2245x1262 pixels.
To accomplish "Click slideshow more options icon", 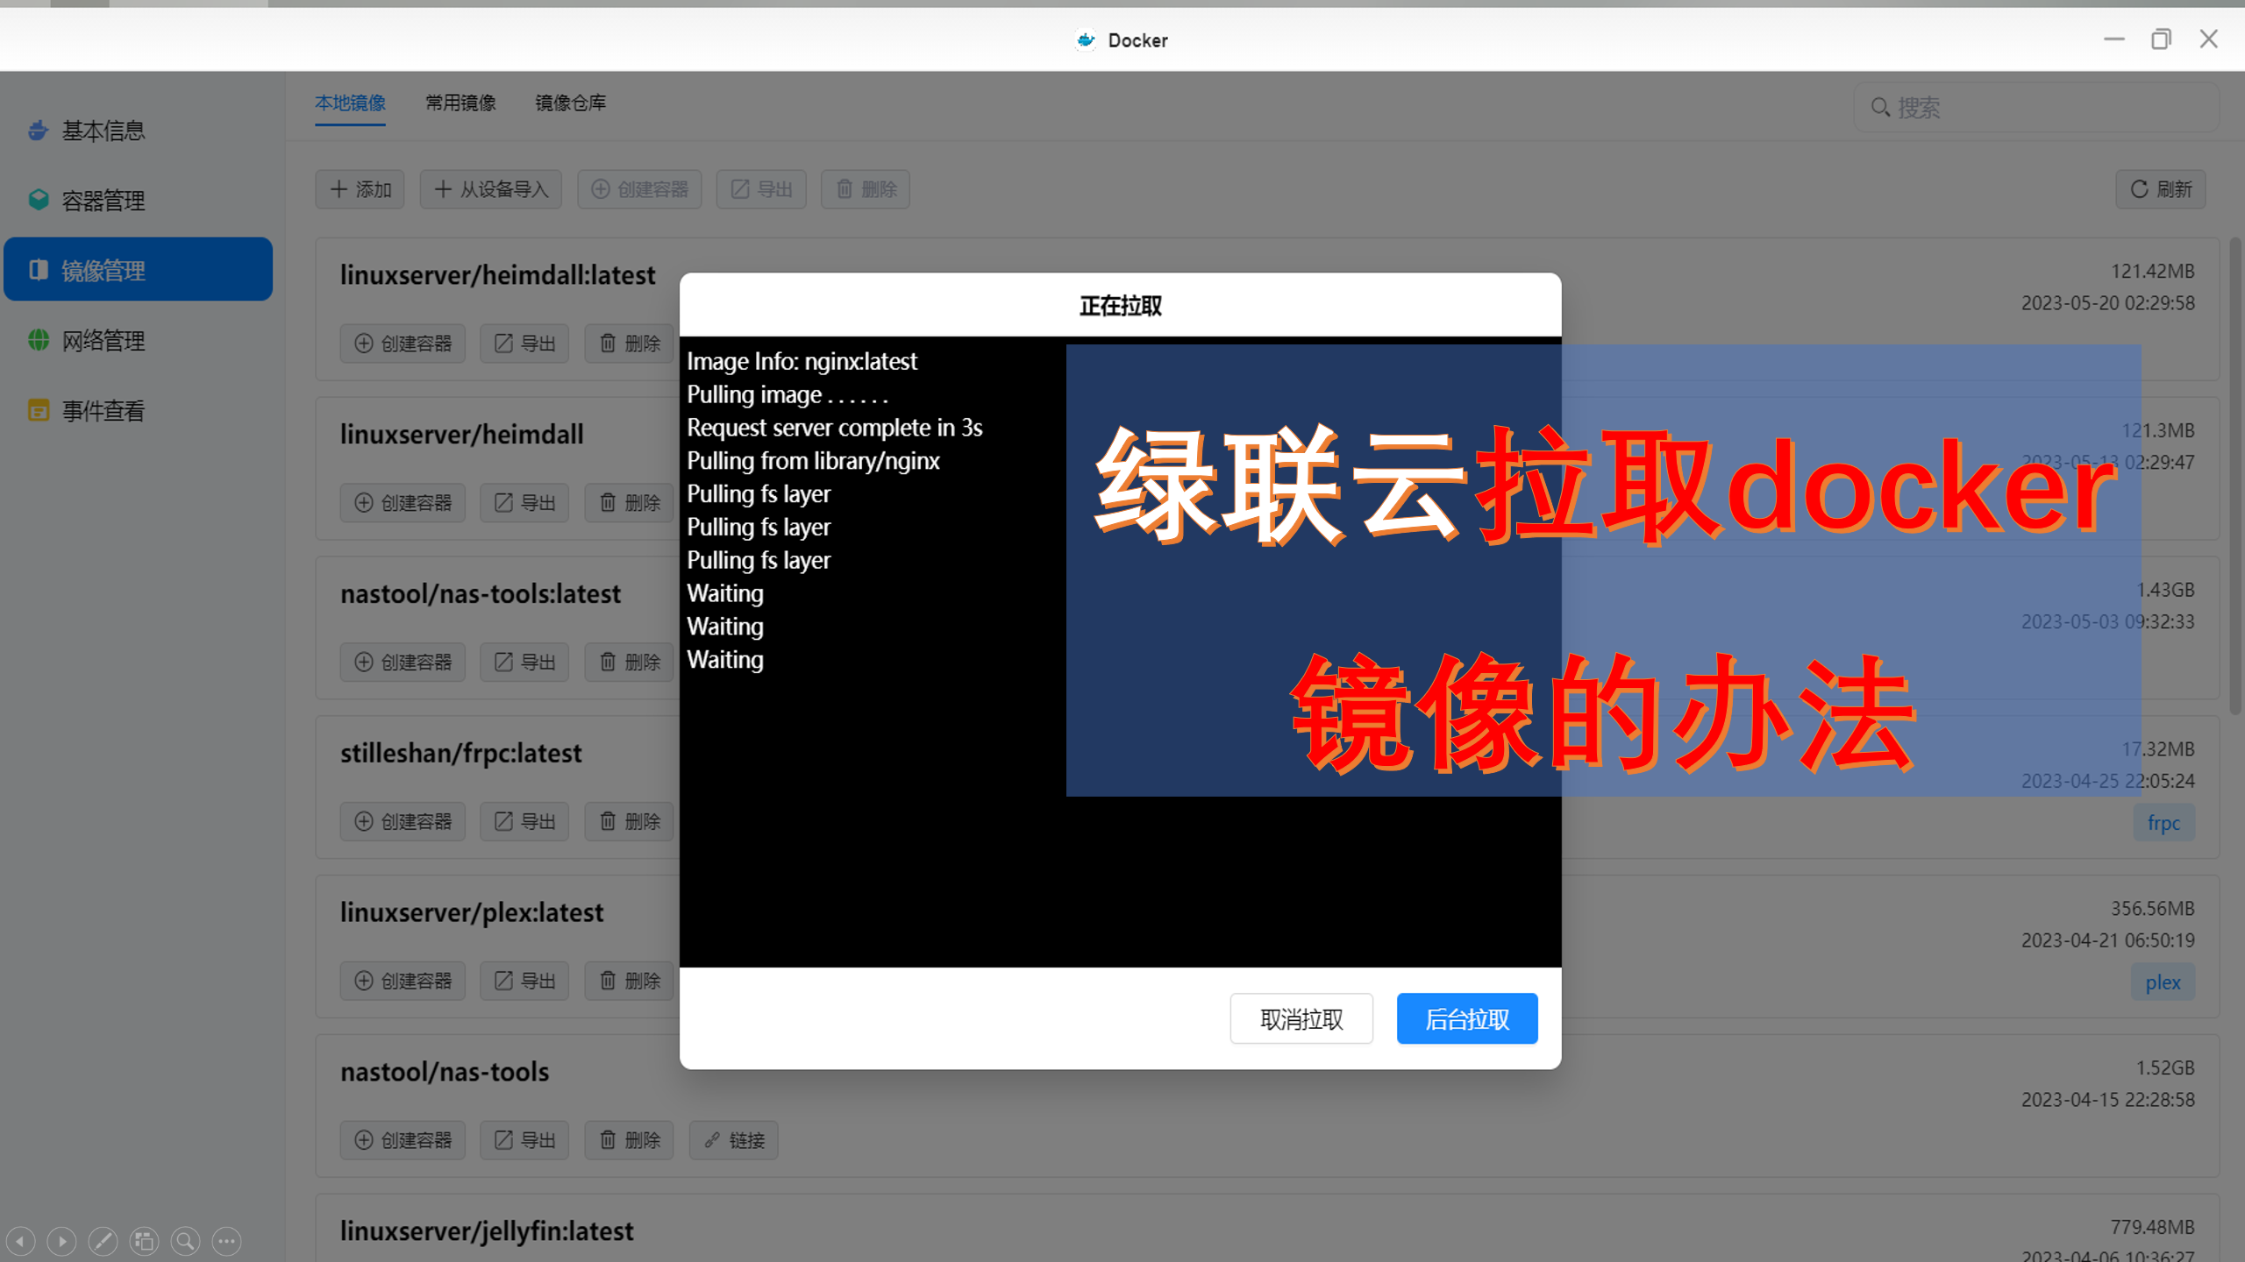I will [226, 1242].
